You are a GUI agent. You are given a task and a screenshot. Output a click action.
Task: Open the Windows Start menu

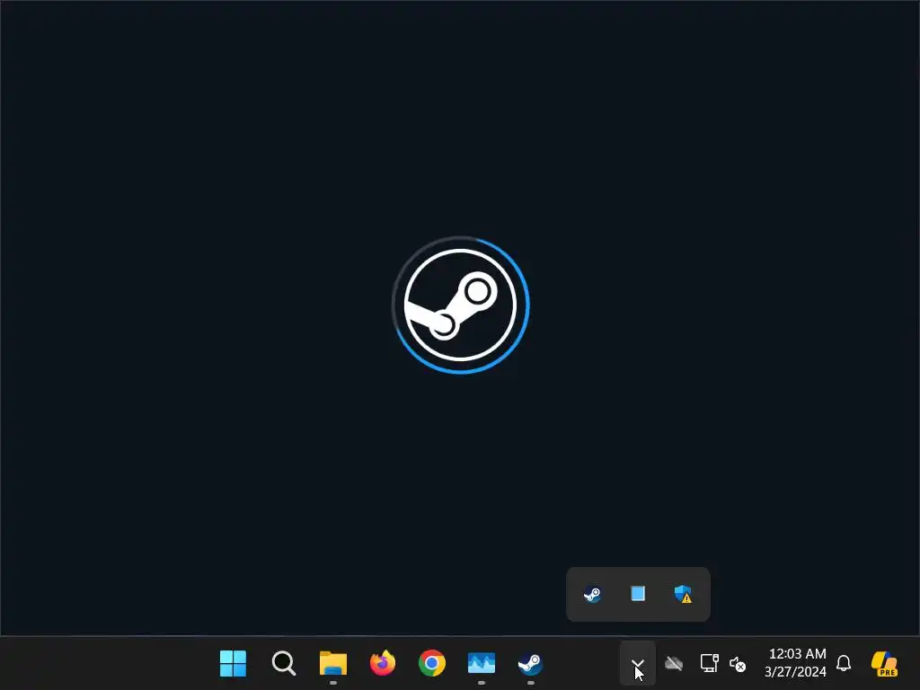point(233,664)
